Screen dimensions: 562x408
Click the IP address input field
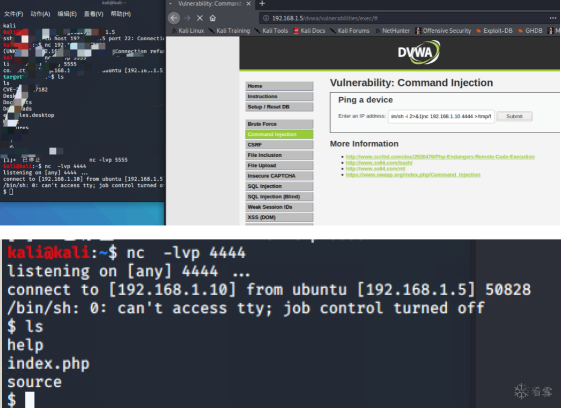pos(441,116)
